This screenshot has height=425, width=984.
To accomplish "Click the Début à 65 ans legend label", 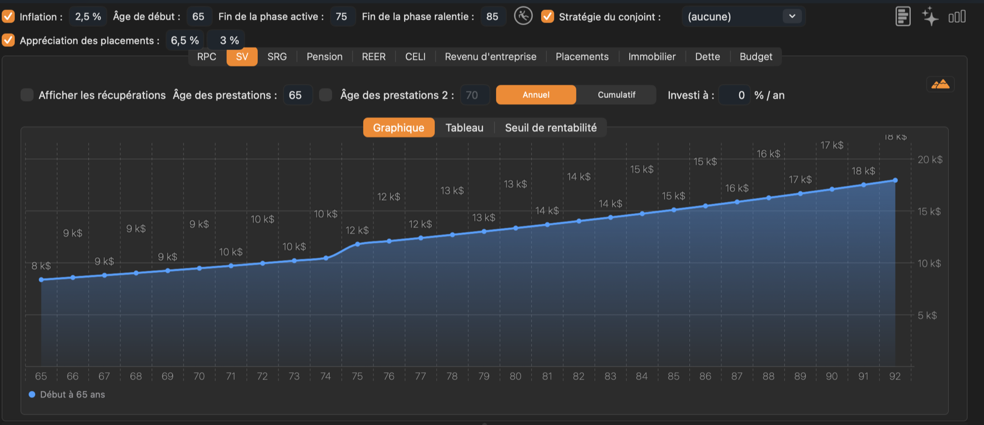I will tap(72, 394).
